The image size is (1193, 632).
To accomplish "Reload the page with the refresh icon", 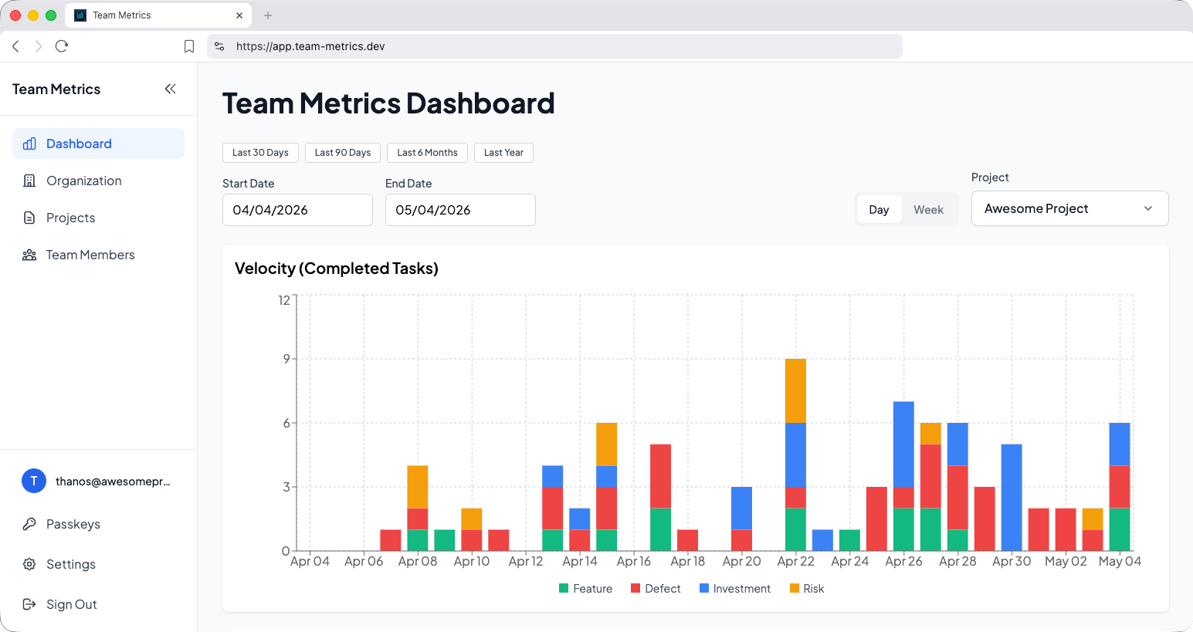I will click(62, 46).
